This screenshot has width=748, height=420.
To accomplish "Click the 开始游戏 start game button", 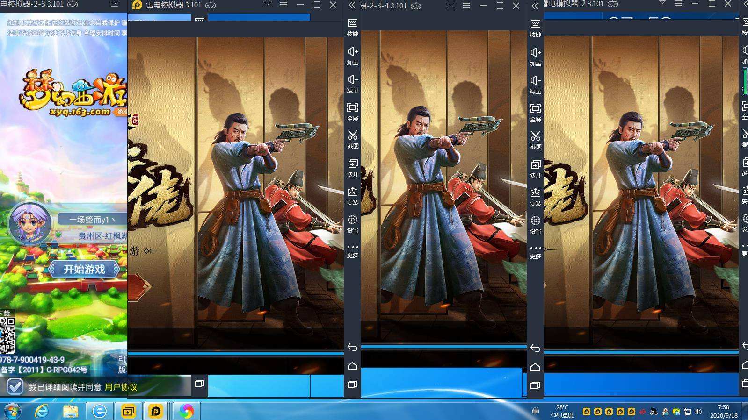I will 84,269.
